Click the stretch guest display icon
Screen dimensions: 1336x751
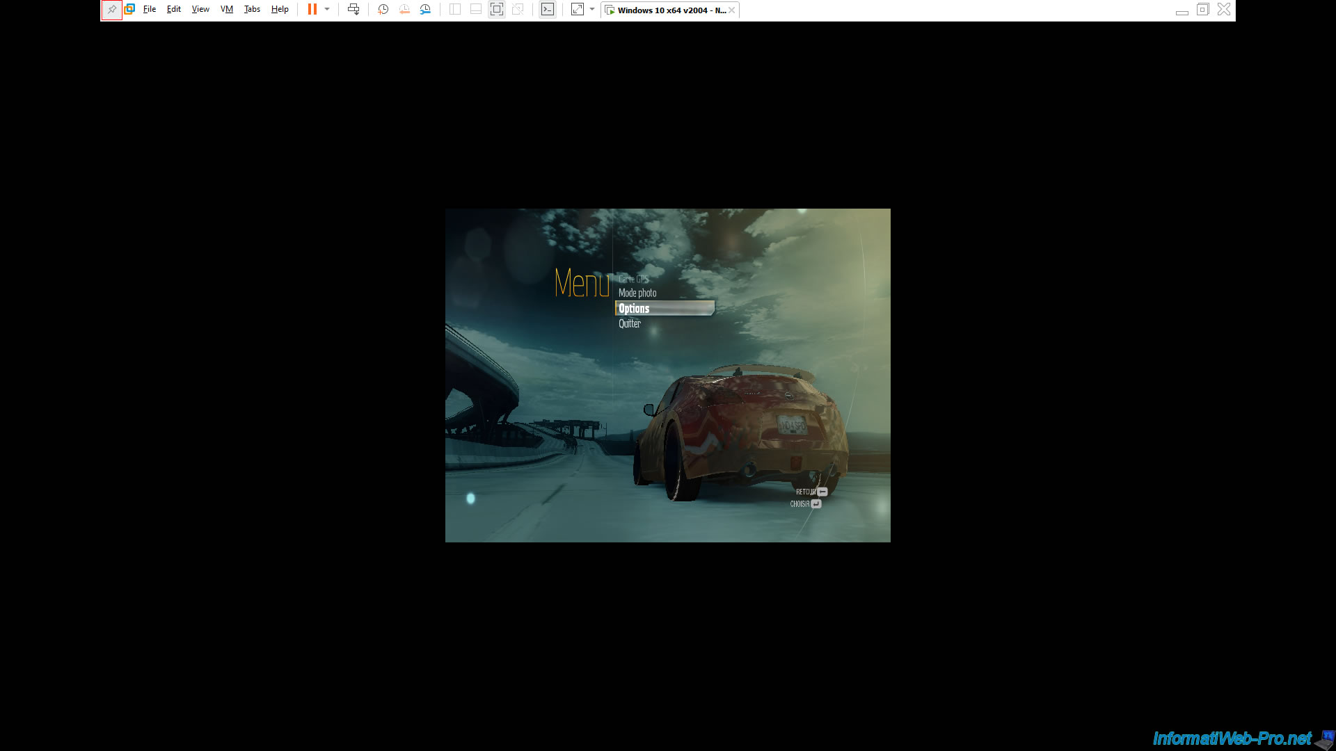pyautogui.click(x=578, y=10)
